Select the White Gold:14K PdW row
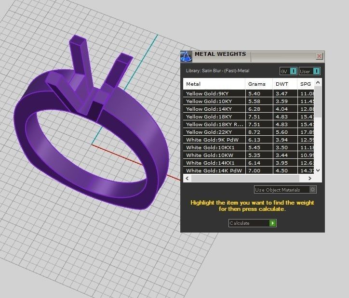The height and width of the screenshot is (298, 349). click(249, 170)
